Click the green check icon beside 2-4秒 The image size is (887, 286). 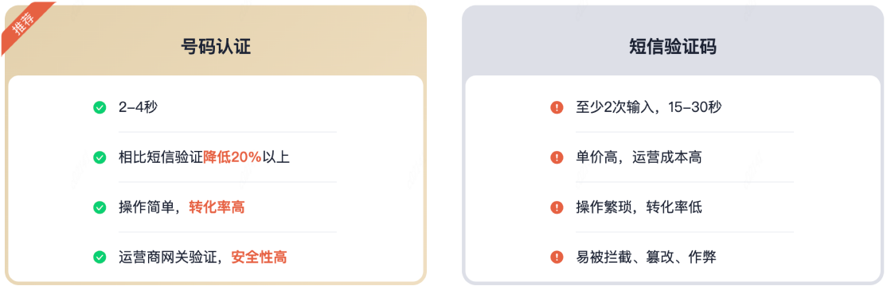coord(100,107)
